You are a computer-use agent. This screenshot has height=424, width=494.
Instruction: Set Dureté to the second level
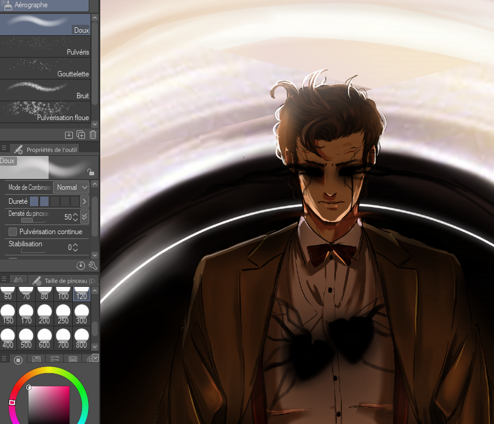44,201
